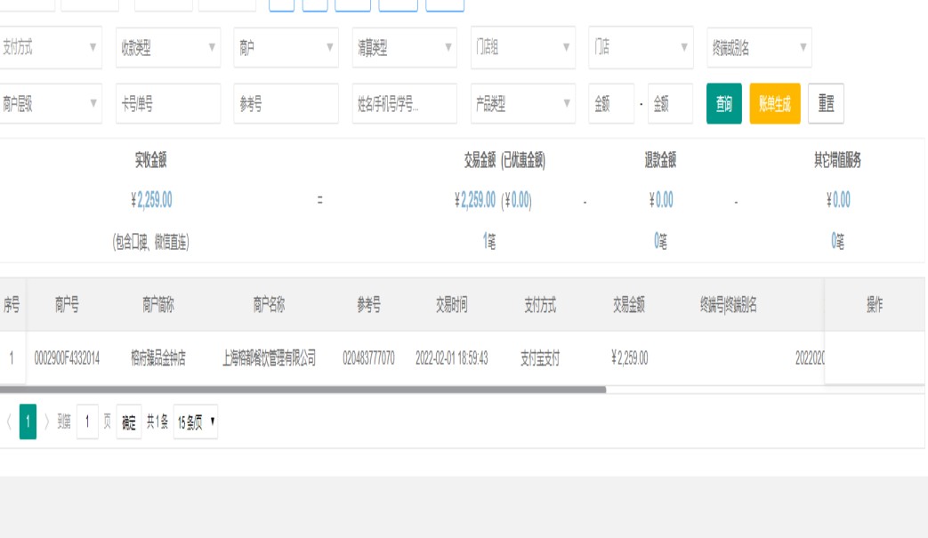Expand the 门店组 selector
Screen dimensions: 928x538
pyautogui.click(x=522, y=48)
